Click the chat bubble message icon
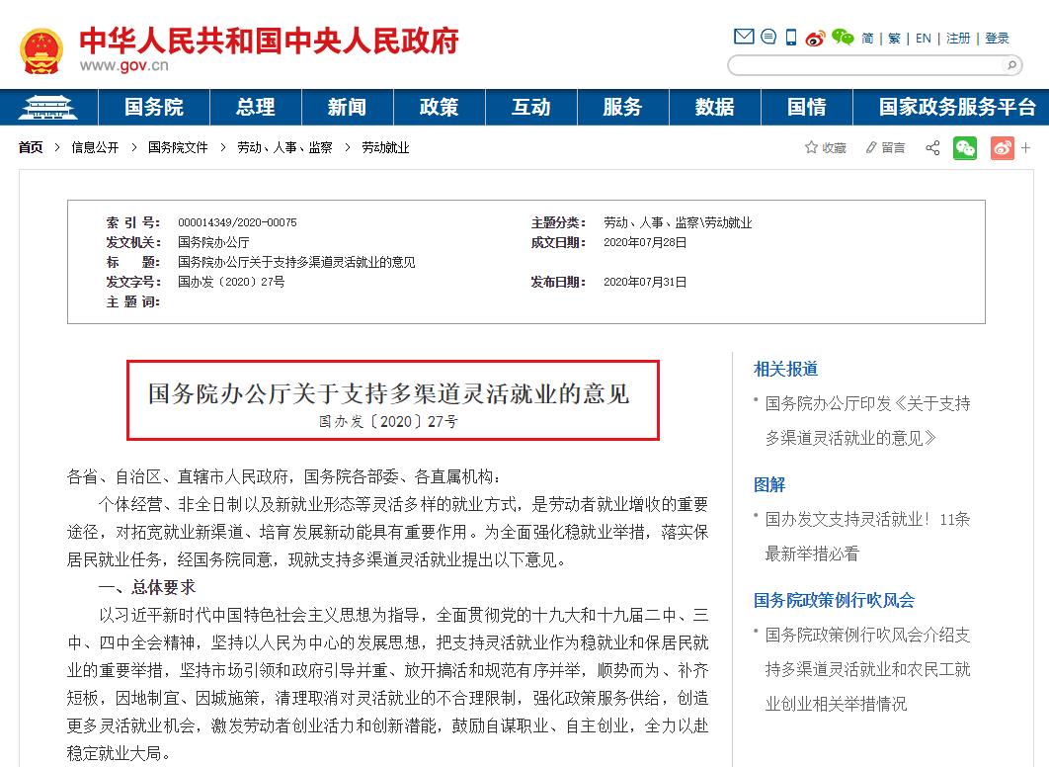 click(768, 37)
